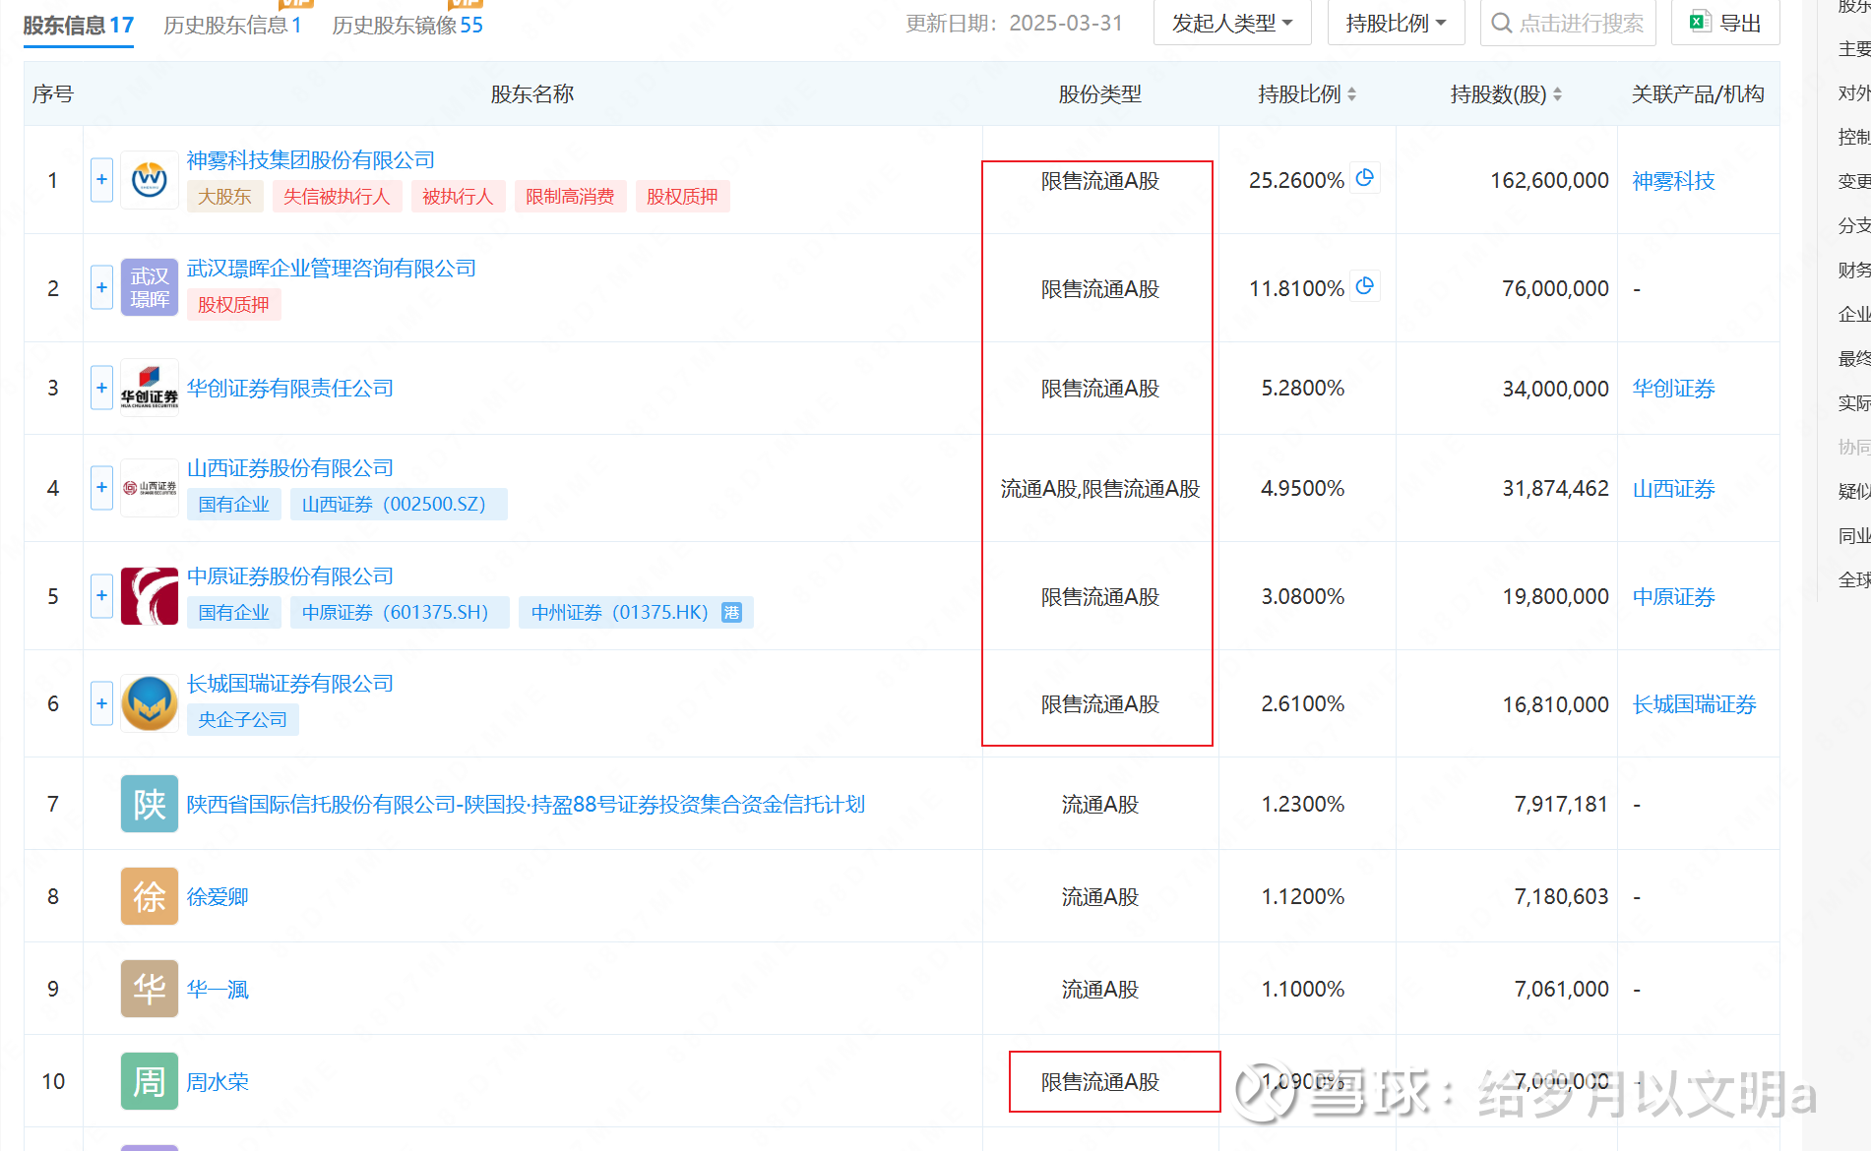Click 周 avatar icon in row 10
Image resolution: width=1871 pixels, height=1151 pixels.
click(x=150, y=1081)
